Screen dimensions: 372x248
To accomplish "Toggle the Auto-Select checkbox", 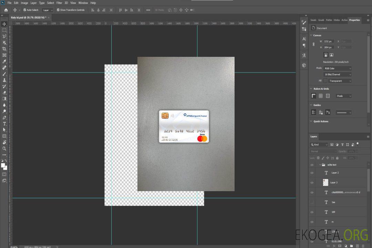I will pyautogui.click(x=25, y=10).
